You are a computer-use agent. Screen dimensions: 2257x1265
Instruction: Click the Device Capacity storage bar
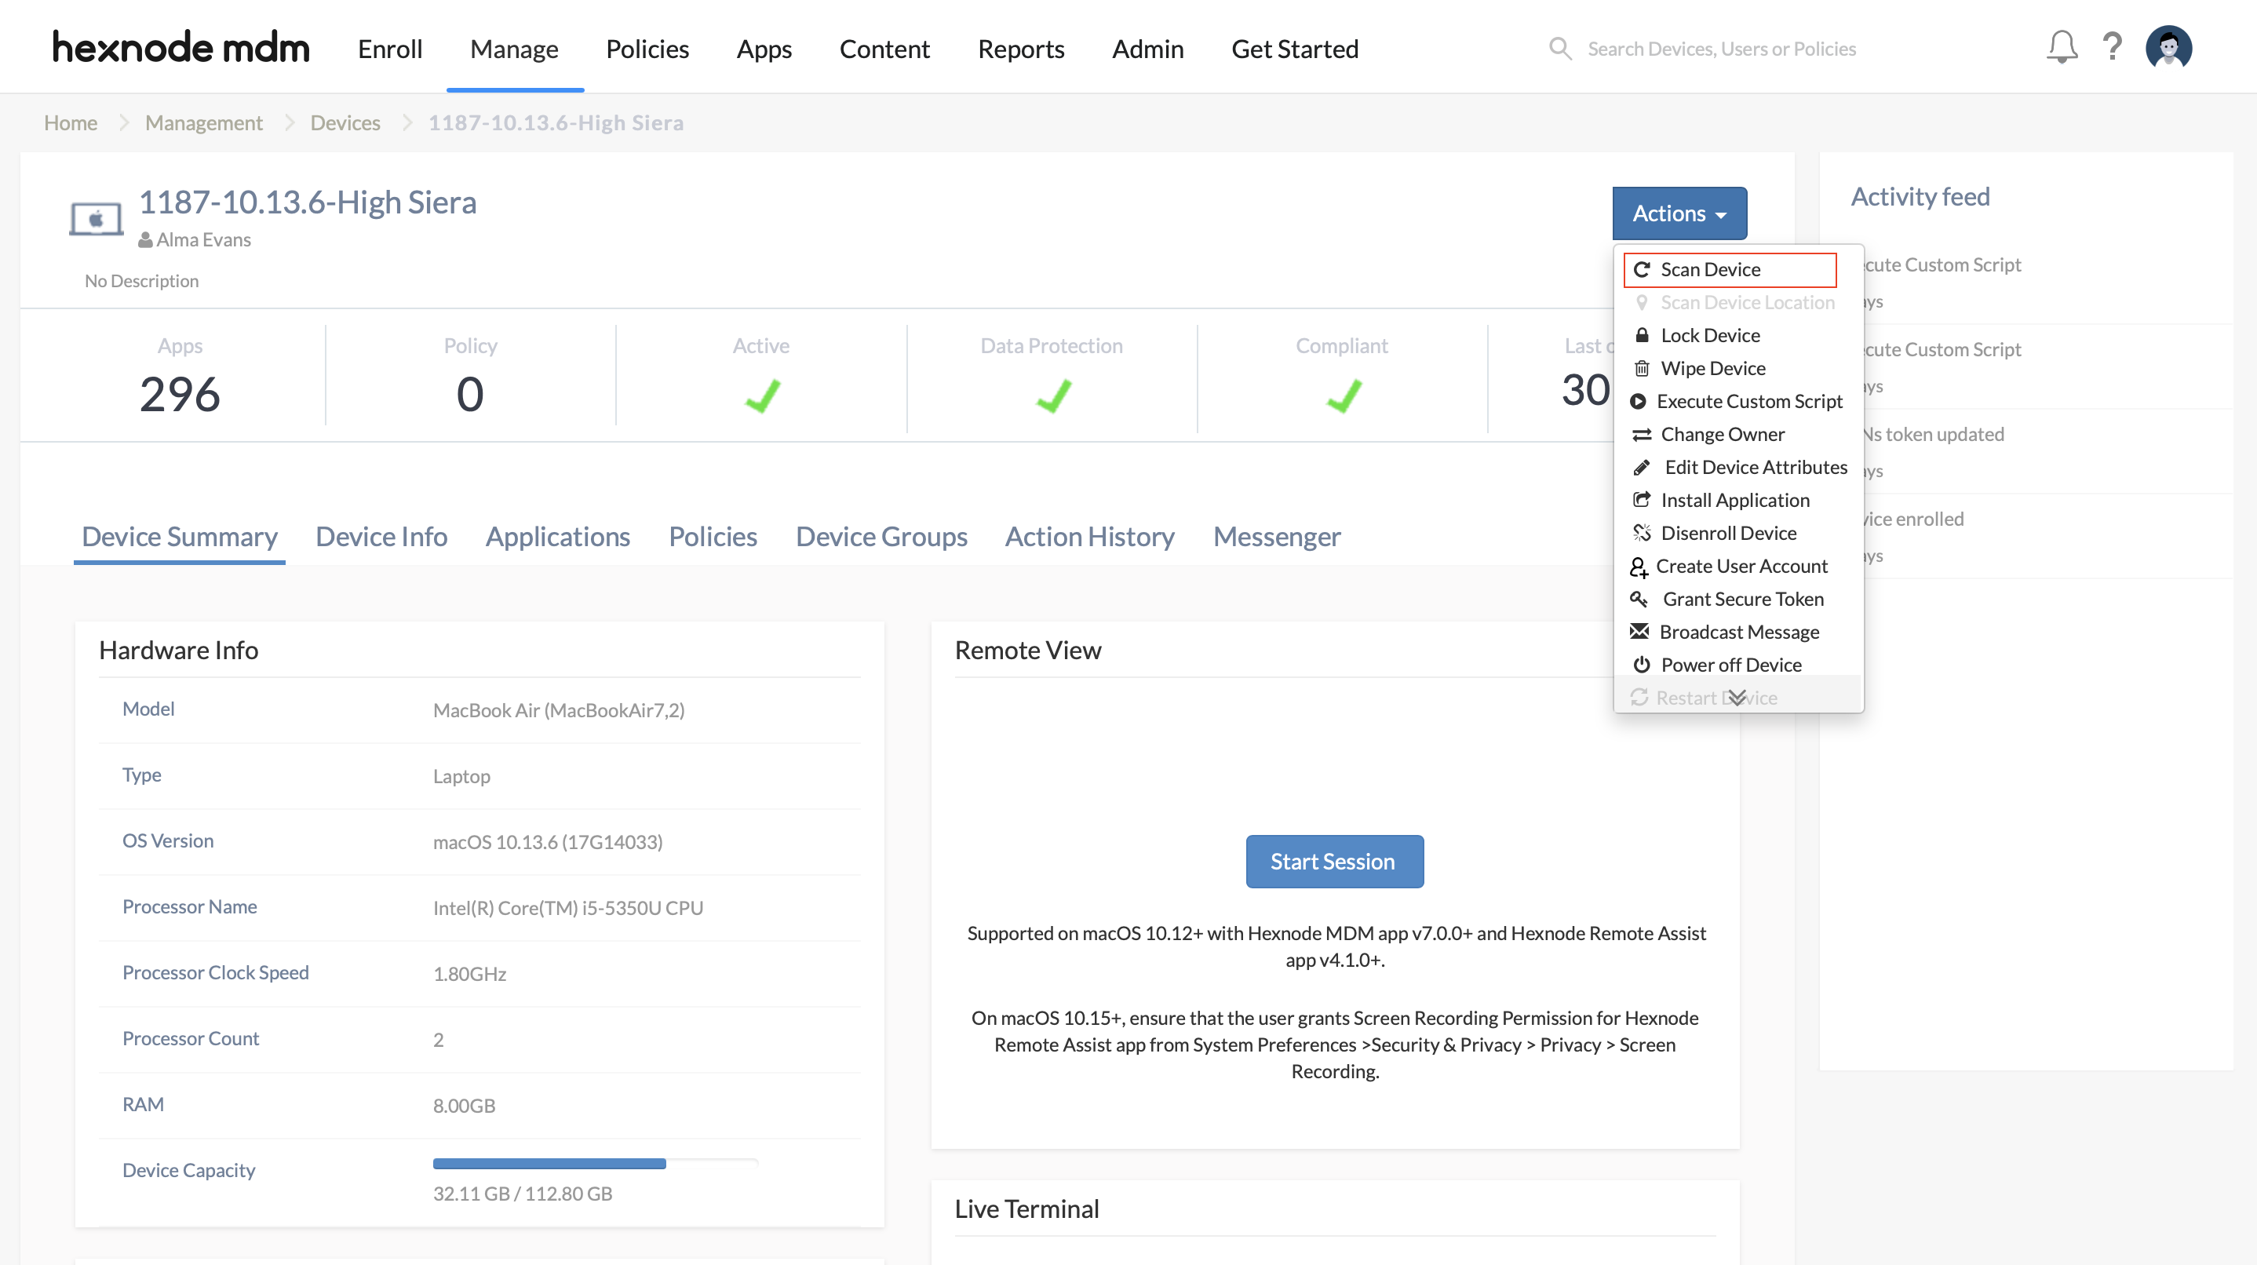[x=595, y=1164]
